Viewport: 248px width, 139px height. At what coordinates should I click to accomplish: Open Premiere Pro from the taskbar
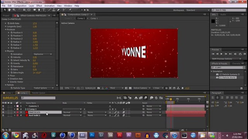[129, 135]
